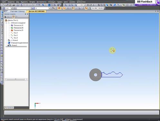Select Операция выдавливания in the tree
This screenshot has height=121, width=160.
click(x=19, y=43)
